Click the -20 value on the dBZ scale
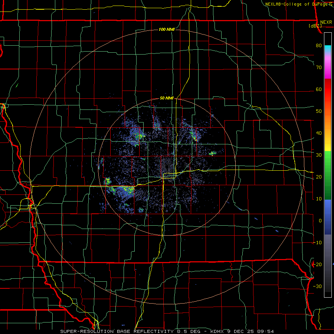Viewport: 334px width, 334px height. 317,265
